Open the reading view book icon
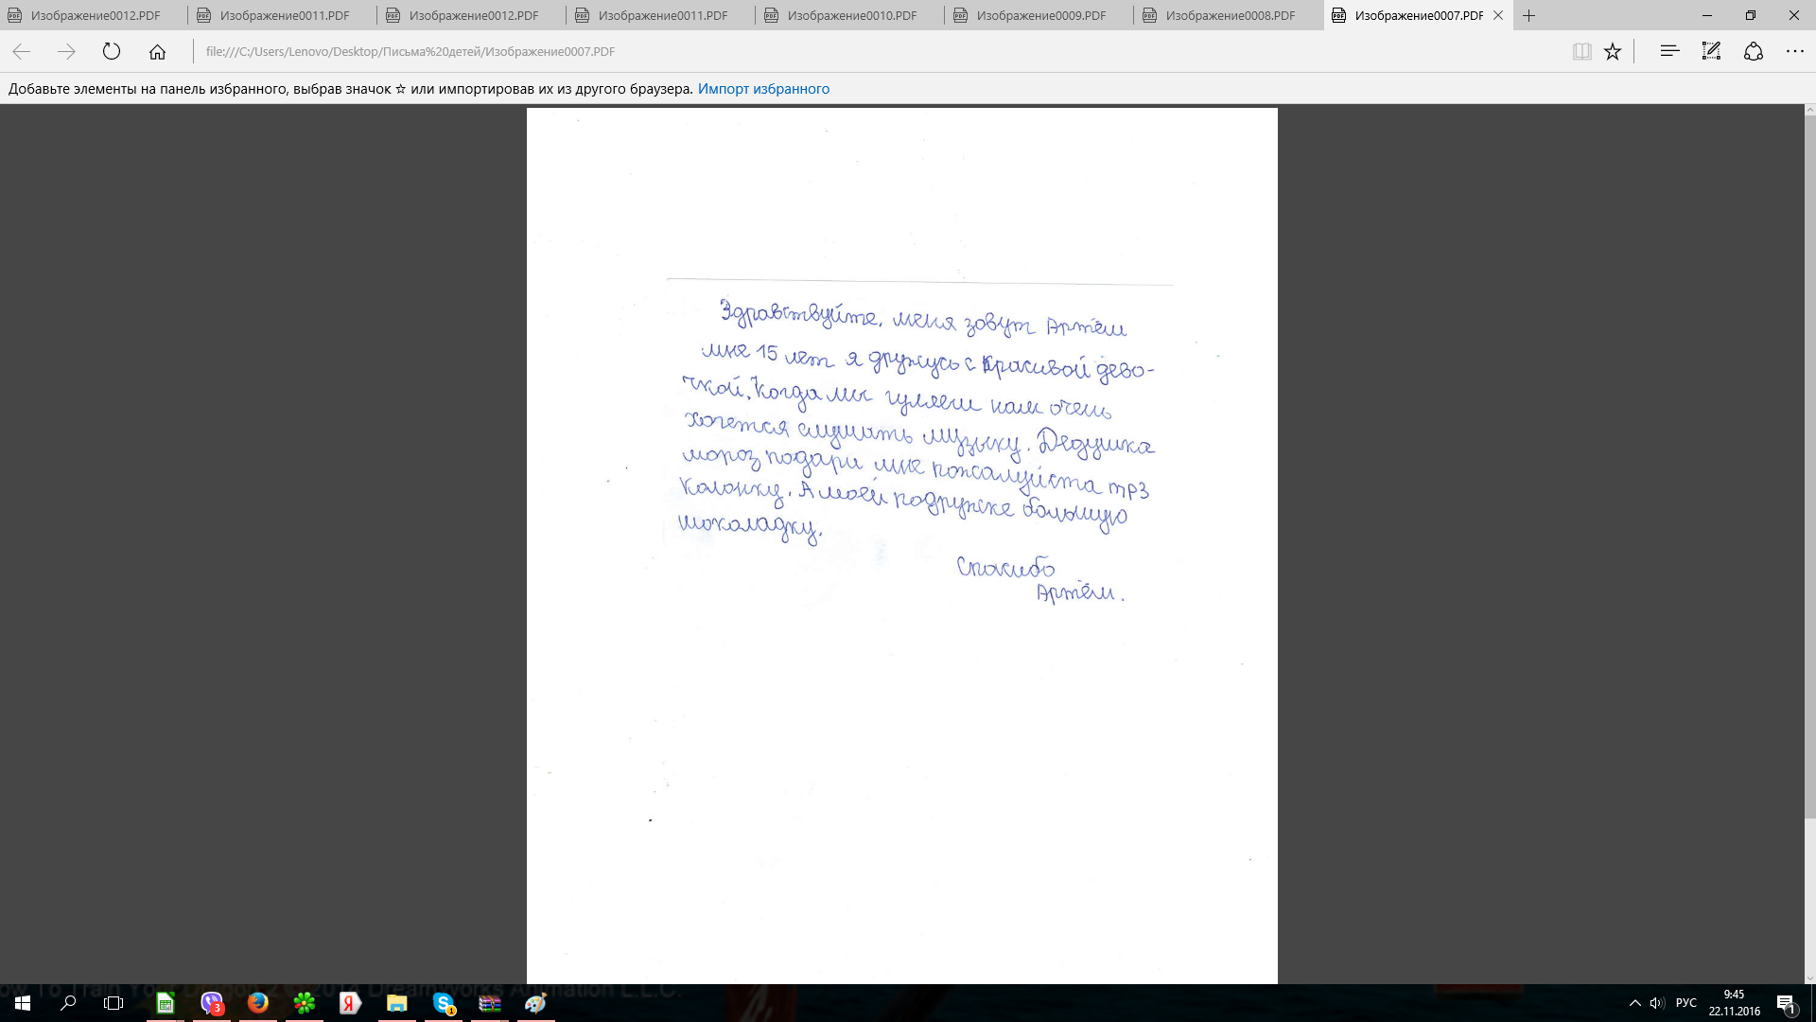The image size is (1816, 1022). [x=1581, y=51]
